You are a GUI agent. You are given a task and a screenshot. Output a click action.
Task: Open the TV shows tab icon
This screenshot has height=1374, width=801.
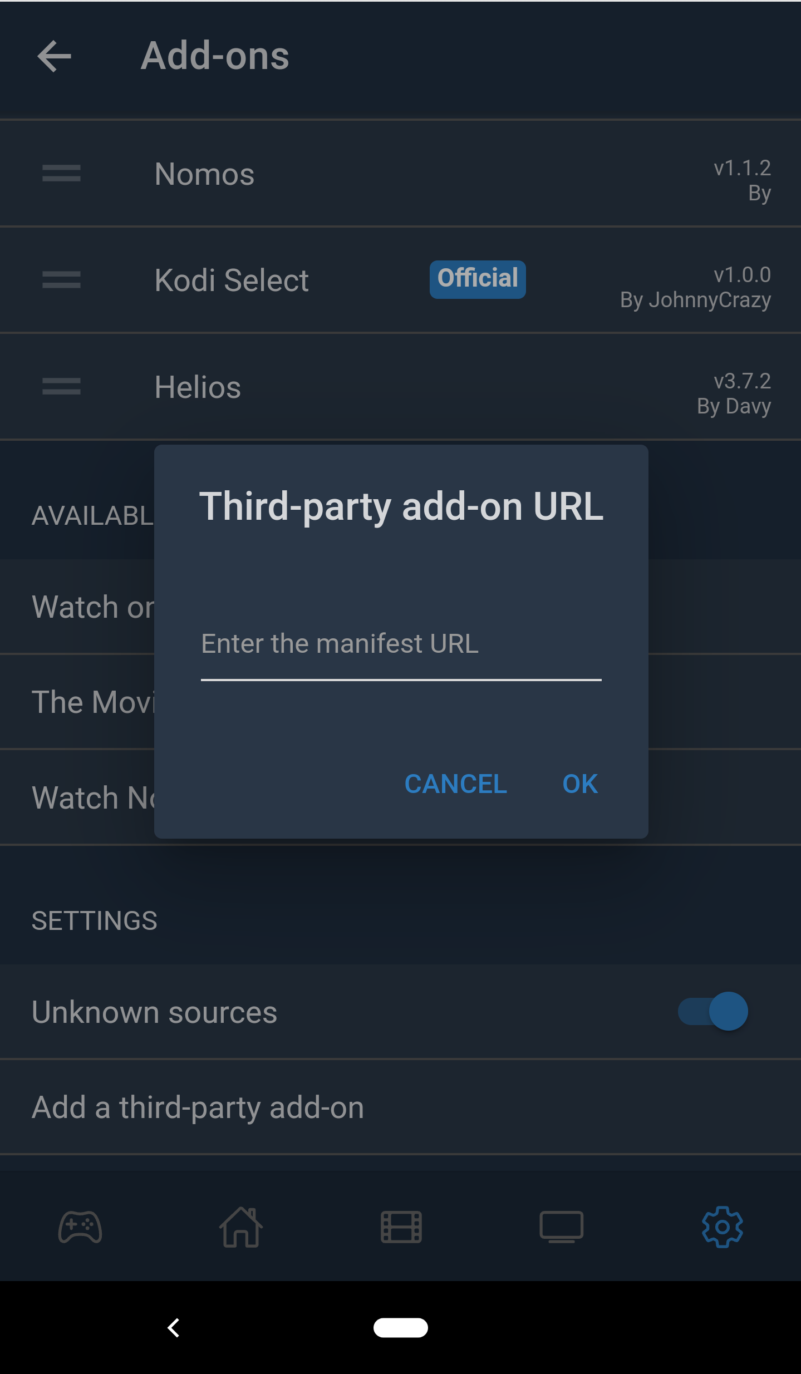561,1227
